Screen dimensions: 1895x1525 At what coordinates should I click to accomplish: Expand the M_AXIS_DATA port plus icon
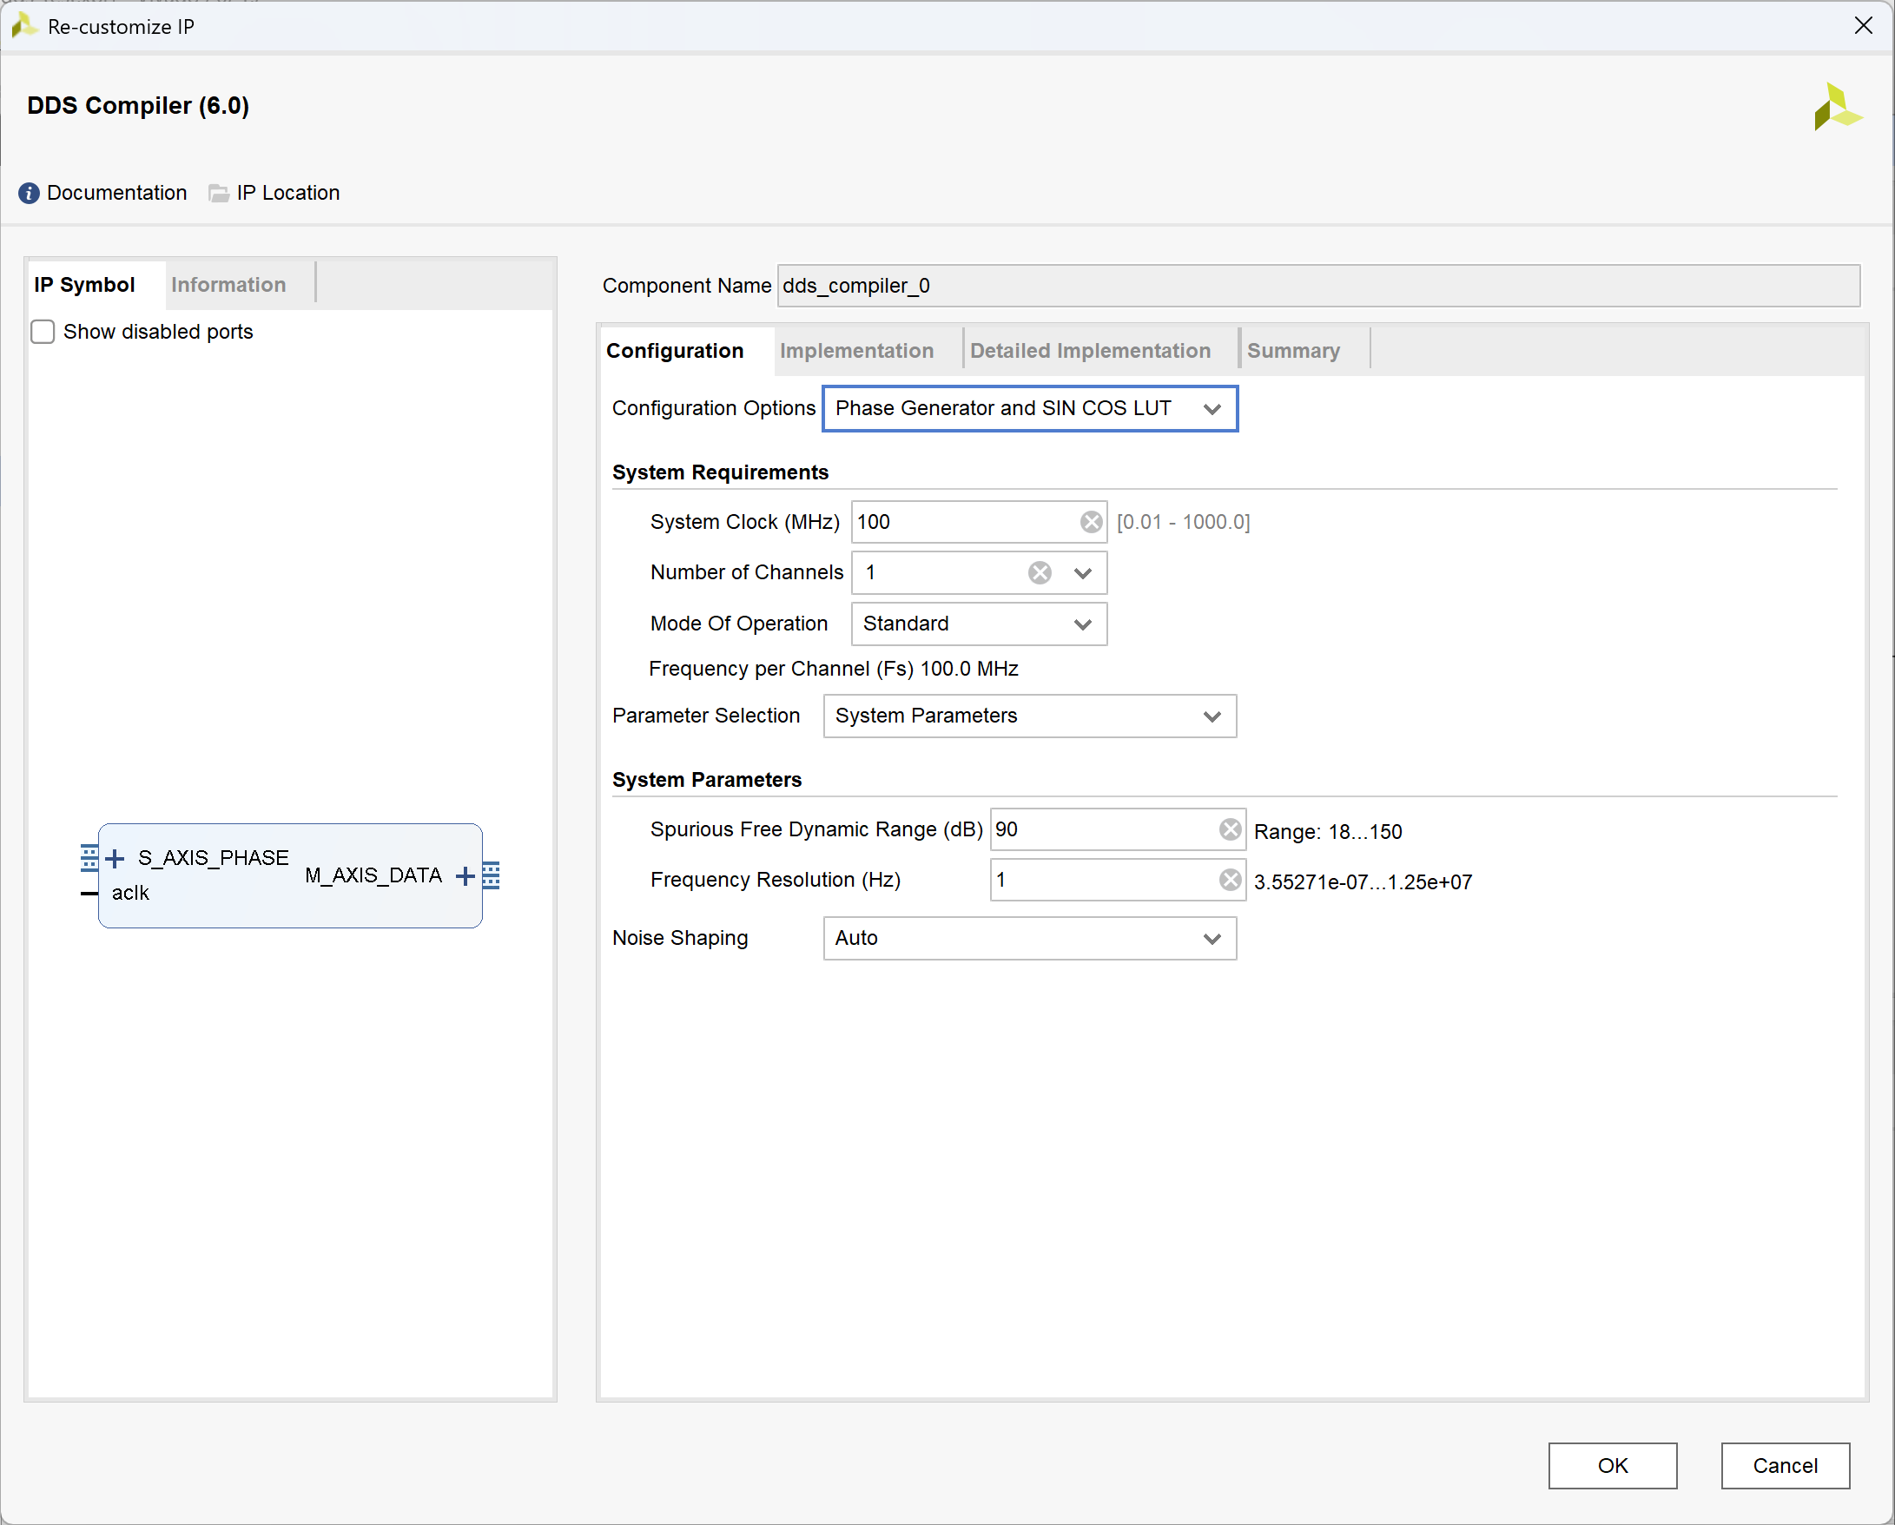coord(465,875)
